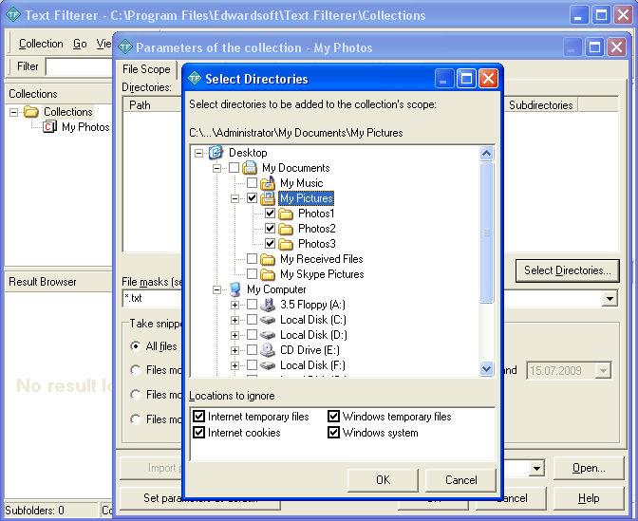Collapse the My Computer tree node
The height and width of the screenshot is (521, 638).
pos(216,289)
